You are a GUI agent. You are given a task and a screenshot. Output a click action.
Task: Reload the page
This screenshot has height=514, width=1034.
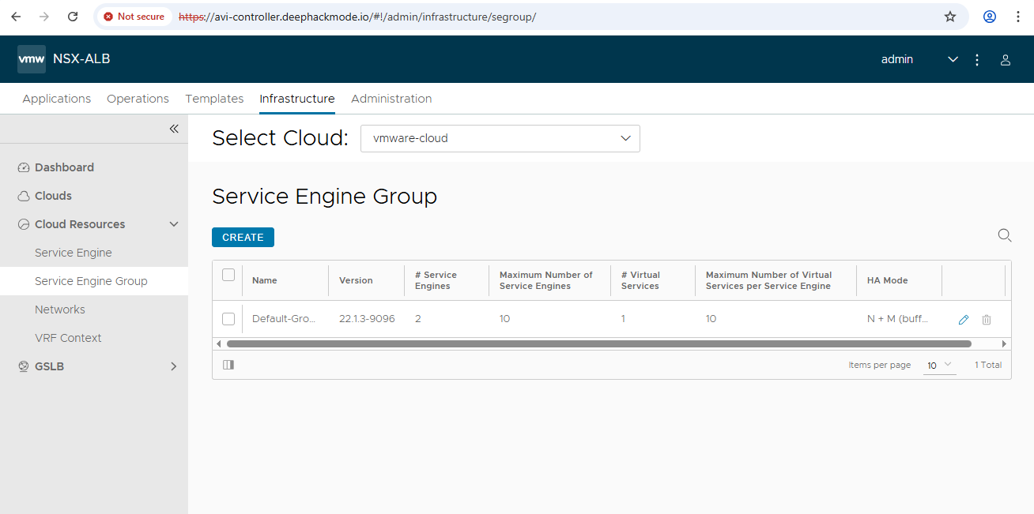tap(73, 16)
